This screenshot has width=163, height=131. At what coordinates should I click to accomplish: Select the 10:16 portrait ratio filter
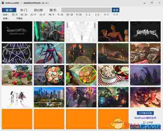pos(70,15)
